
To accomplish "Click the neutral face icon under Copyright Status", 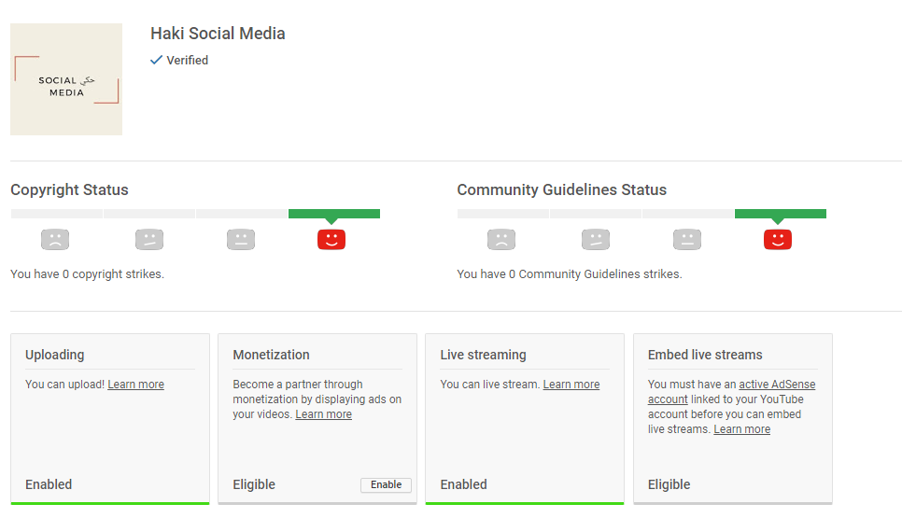I will (x=241, y=239).
